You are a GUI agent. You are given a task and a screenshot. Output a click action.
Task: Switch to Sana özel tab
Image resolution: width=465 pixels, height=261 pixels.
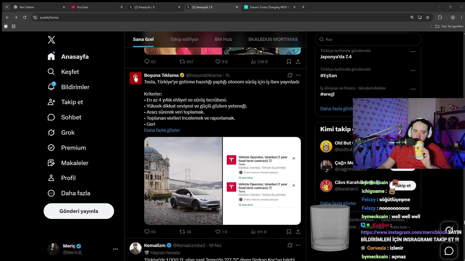143,39
